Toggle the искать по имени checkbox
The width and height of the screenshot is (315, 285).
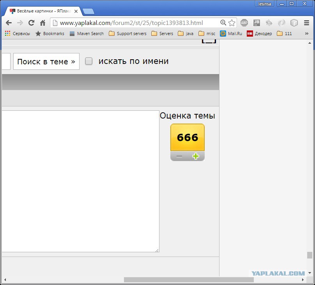[x=88, y=61]
